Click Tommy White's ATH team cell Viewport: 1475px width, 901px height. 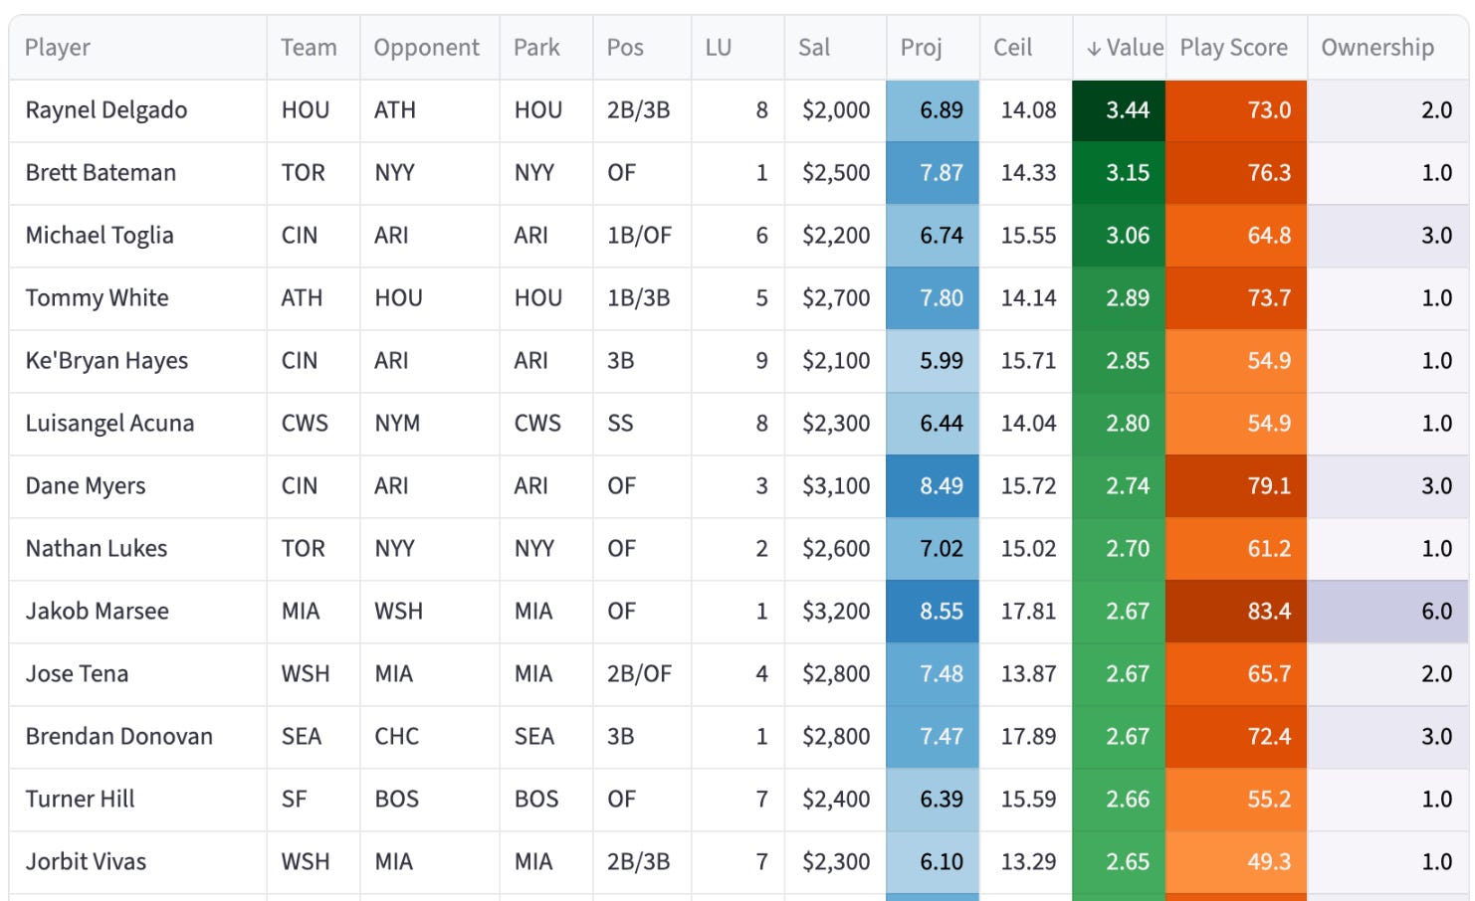[314, 298]
